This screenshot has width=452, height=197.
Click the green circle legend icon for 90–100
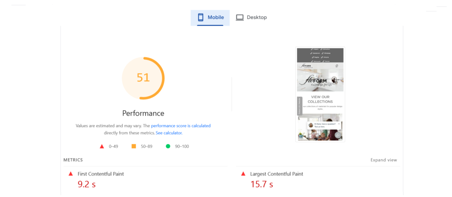pyautogui.click(x=168, y=146)
